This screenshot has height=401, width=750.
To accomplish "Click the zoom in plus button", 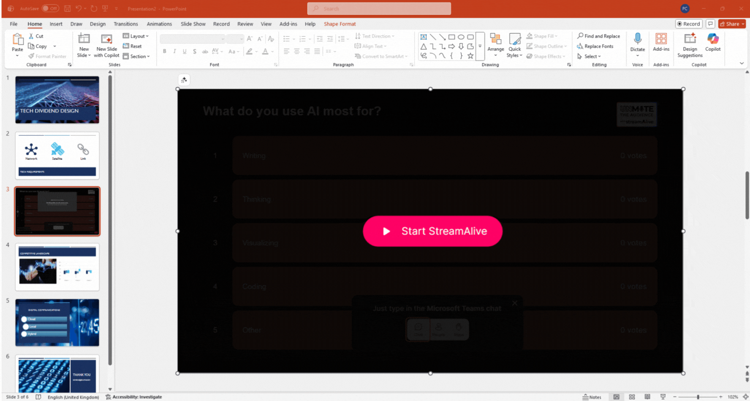I will click(x=720, y=397).
